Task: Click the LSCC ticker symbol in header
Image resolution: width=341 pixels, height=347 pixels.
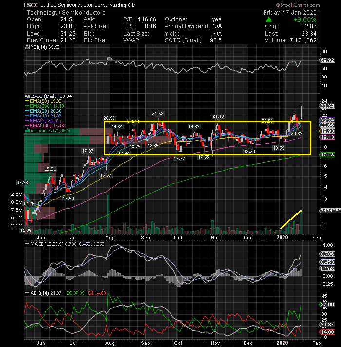Action: coord(31,5)
